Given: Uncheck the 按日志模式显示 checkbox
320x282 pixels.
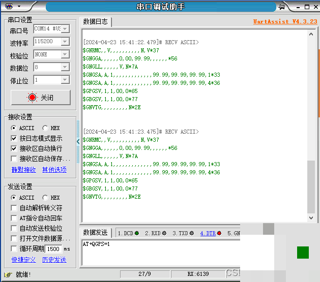Looking at the screenshot, I should pyautogui.click(x=14, y=138).
